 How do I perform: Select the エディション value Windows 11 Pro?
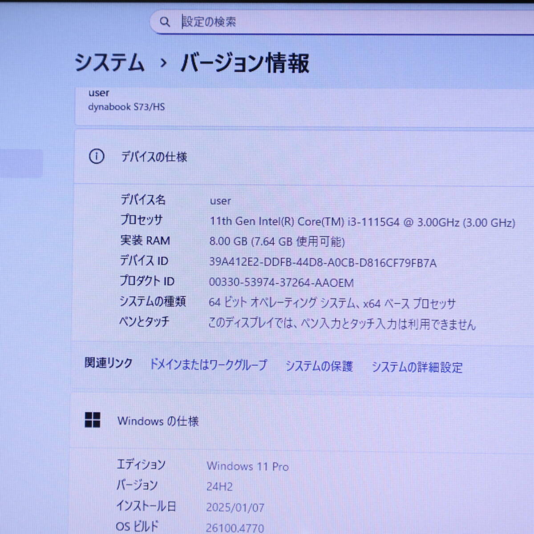pyautogui.click(x=248, y=466)
